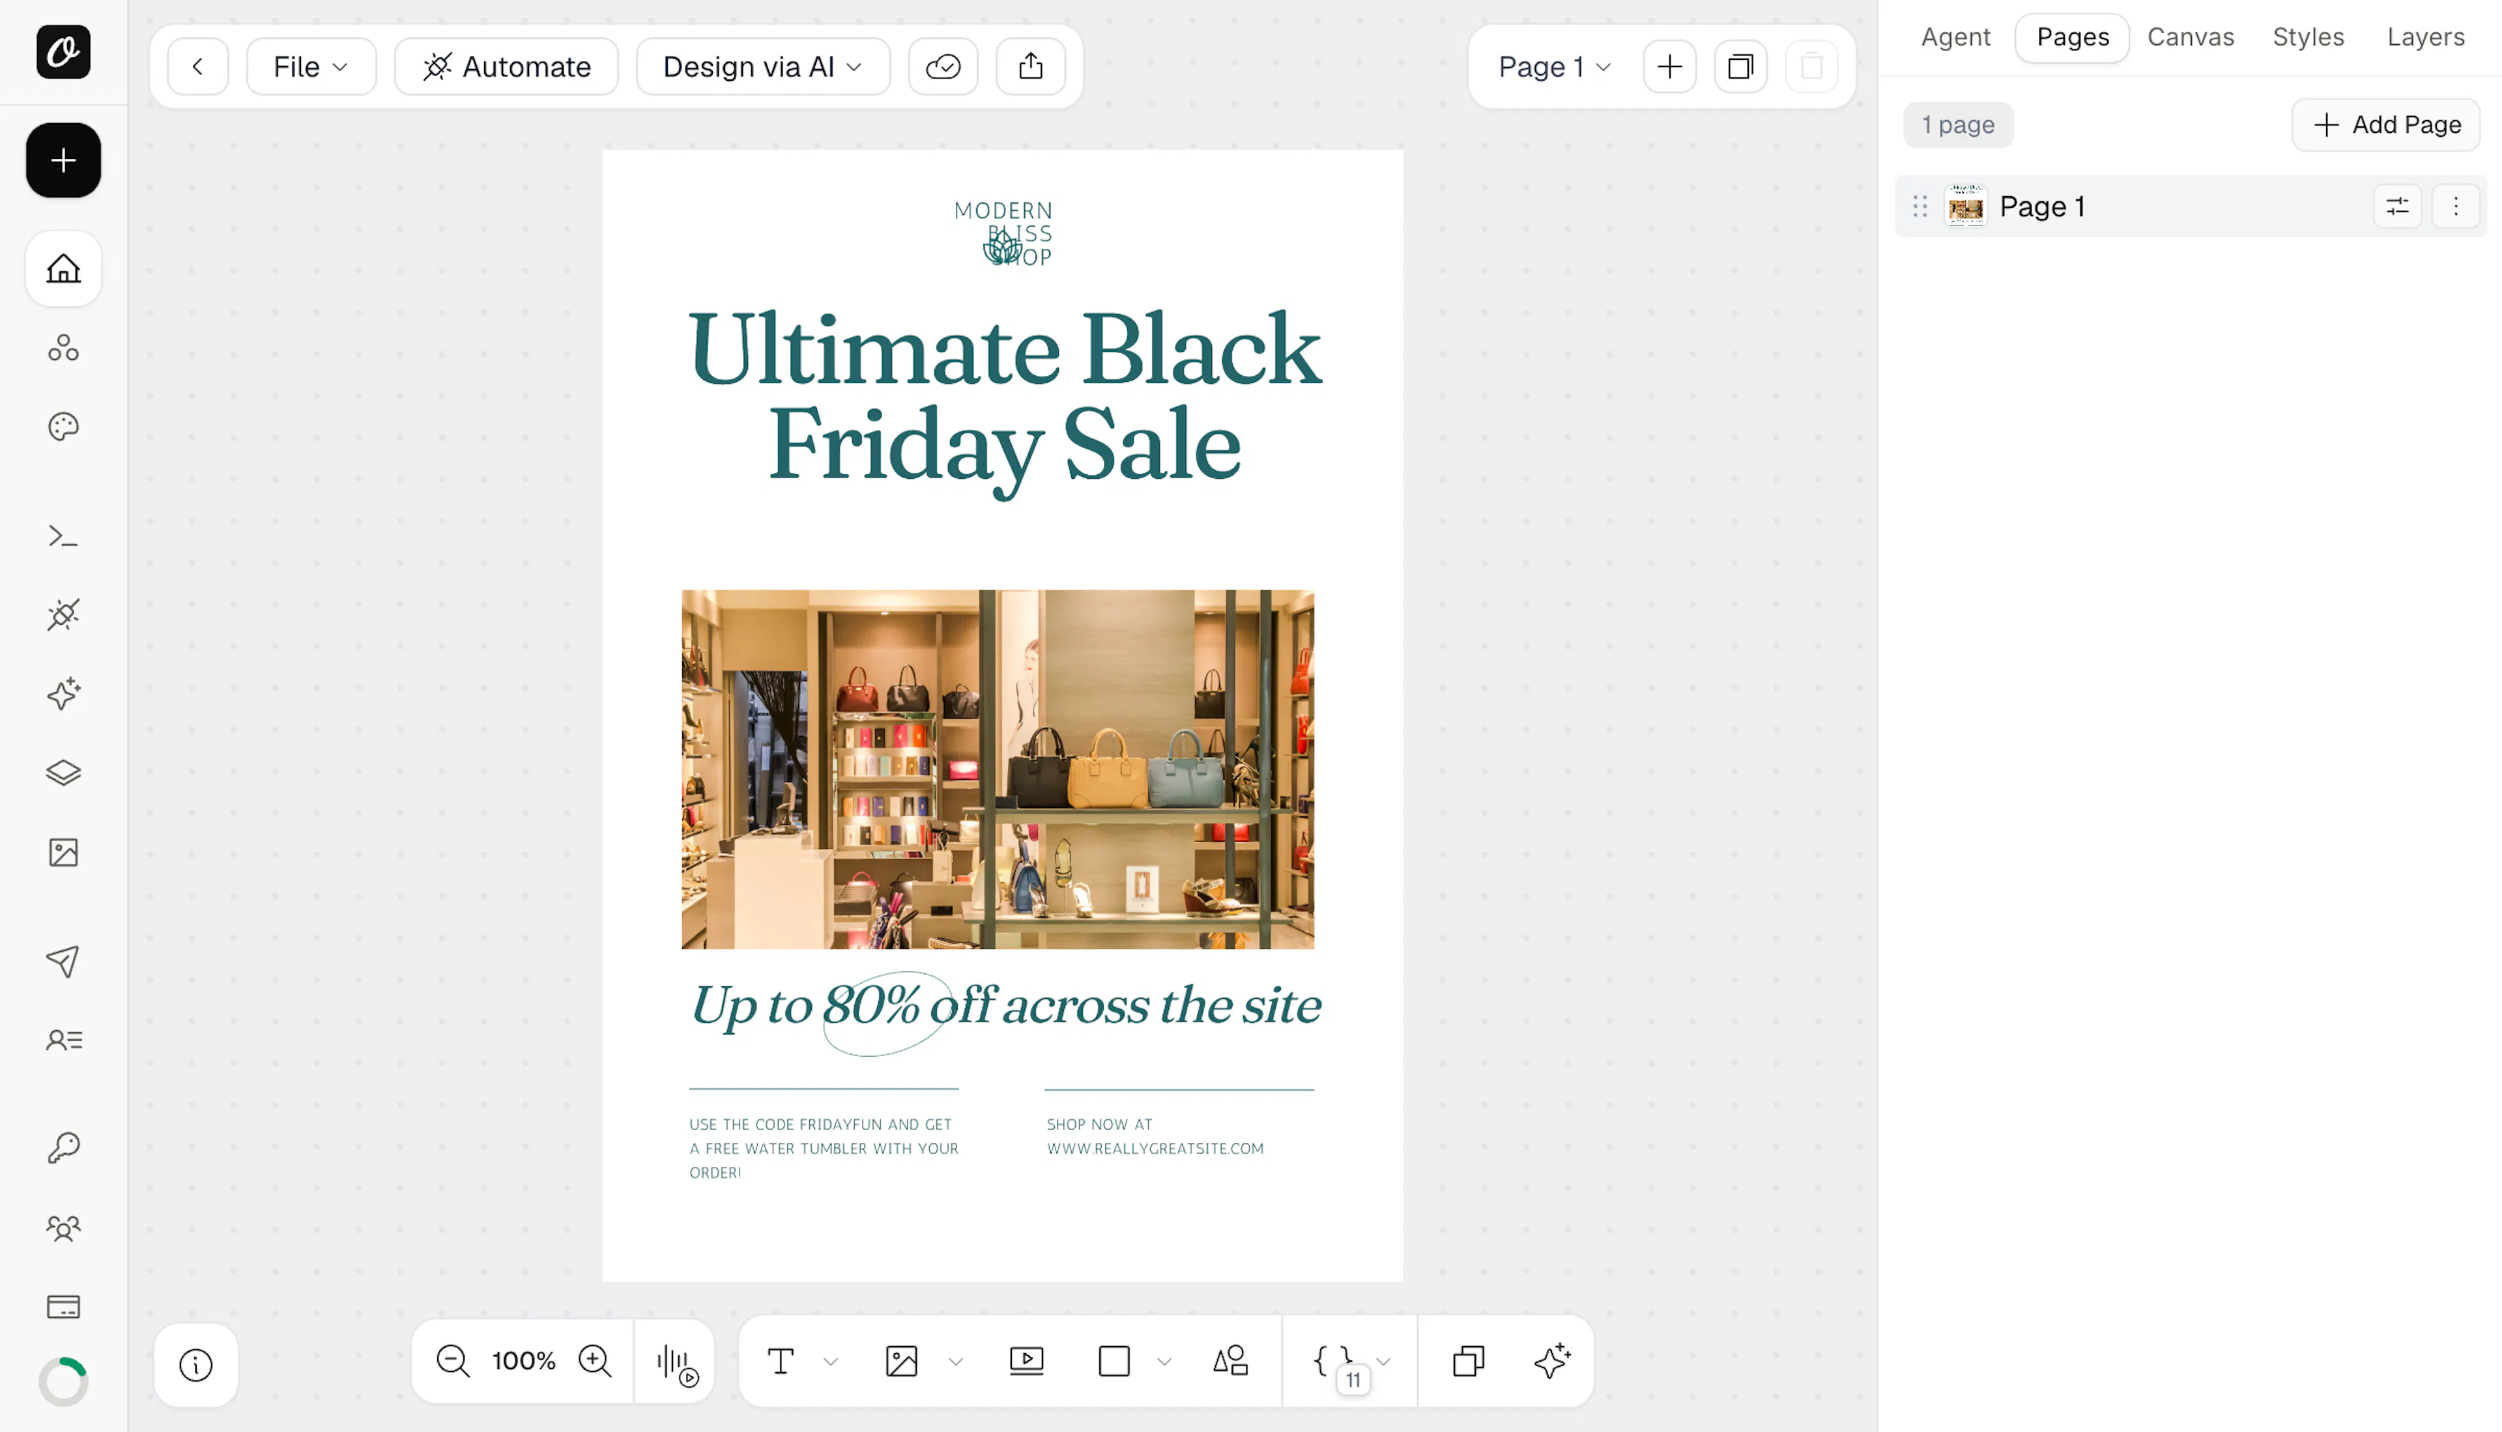Switch to the Styles tab
The height and width of the screenshot is (1432, 2502).
point(2308,37)
